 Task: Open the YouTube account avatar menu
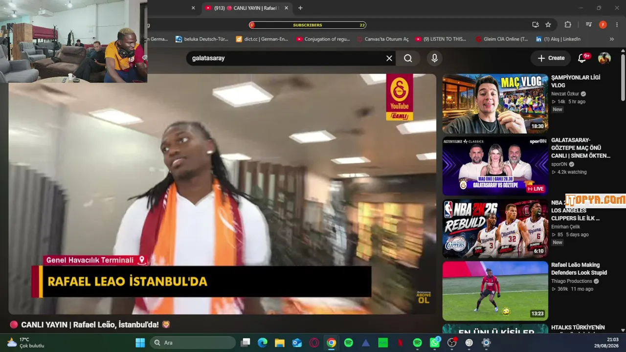coord(604,58)
